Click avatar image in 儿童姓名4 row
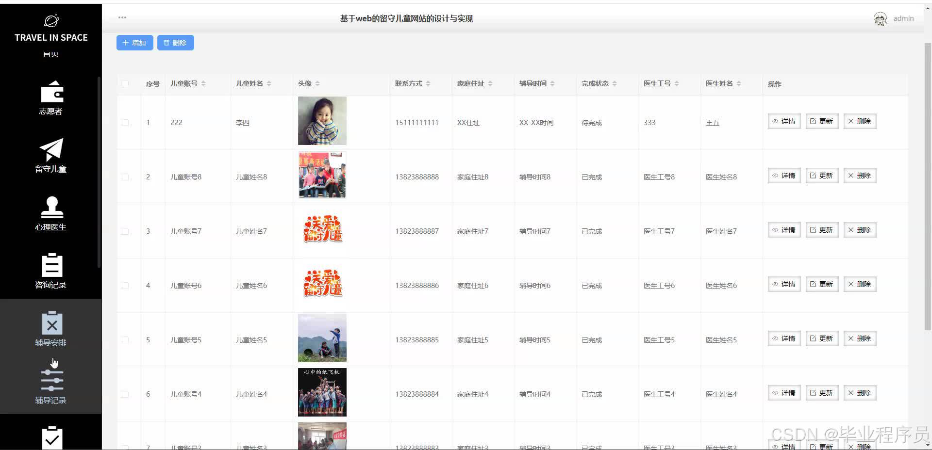 point(322,392)
